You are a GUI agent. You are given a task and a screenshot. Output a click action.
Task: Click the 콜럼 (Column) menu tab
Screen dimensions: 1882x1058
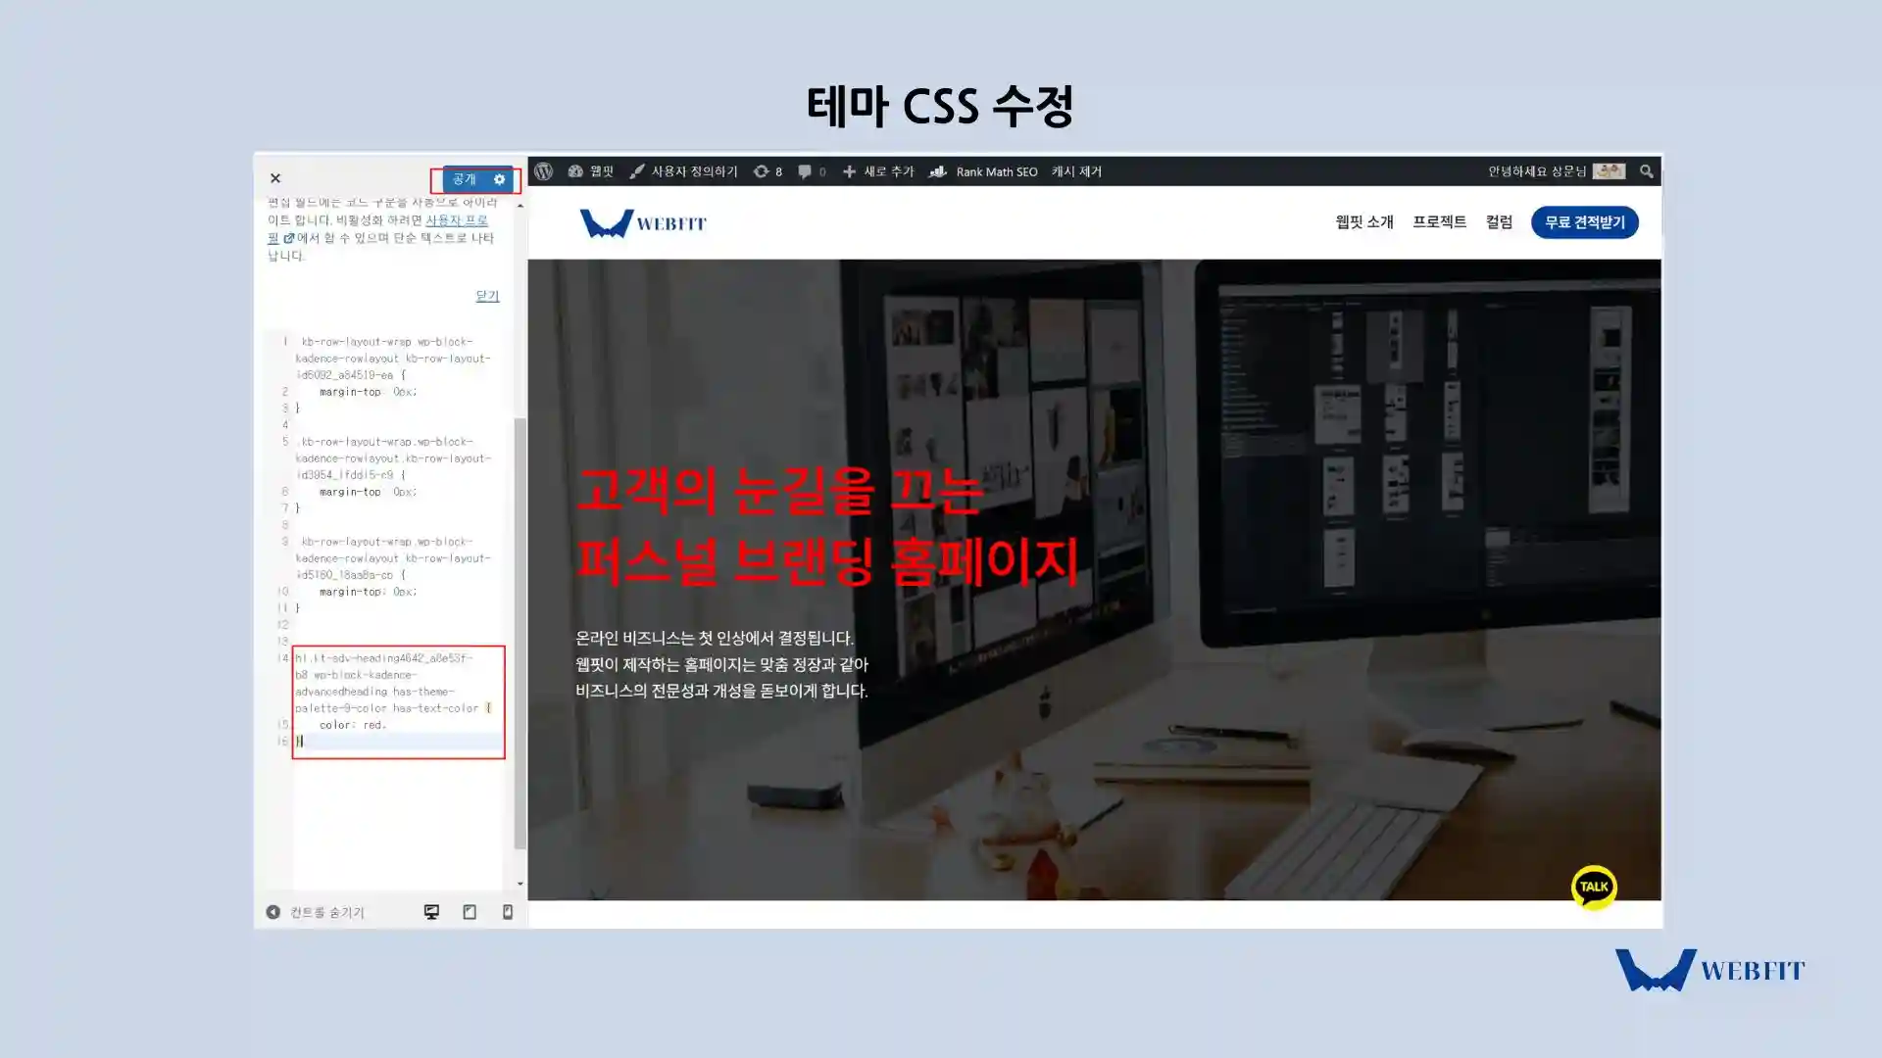pyautogui.click(x=1498, y=222)
